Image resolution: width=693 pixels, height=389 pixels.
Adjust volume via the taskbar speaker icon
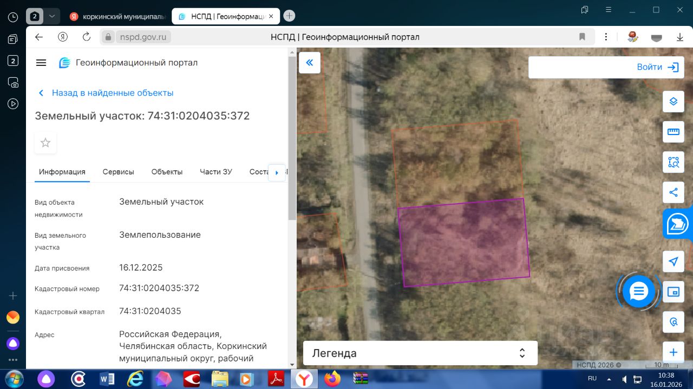pos(625,379)
